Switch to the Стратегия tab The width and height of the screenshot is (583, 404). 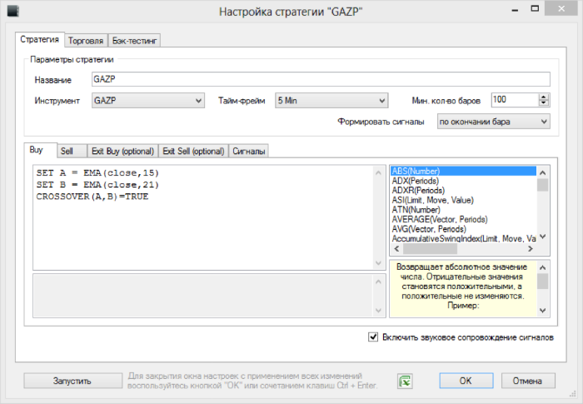pos(40,39)
